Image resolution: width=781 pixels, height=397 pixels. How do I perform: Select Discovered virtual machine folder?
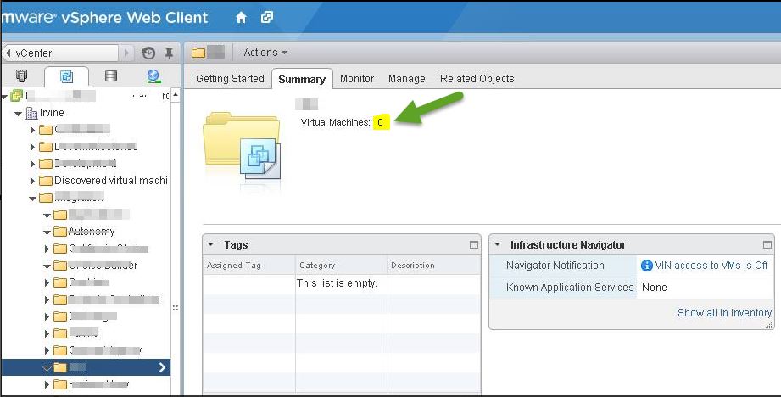pos(110,181)
